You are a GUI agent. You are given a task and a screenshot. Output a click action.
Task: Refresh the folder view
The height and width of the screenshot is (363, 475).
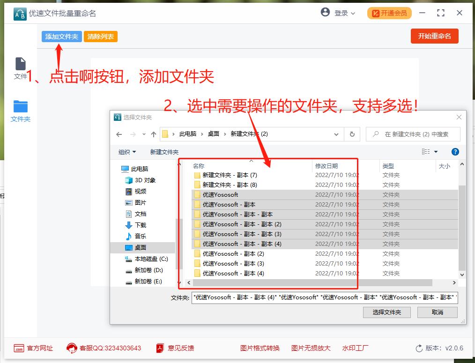coord(352,134)
